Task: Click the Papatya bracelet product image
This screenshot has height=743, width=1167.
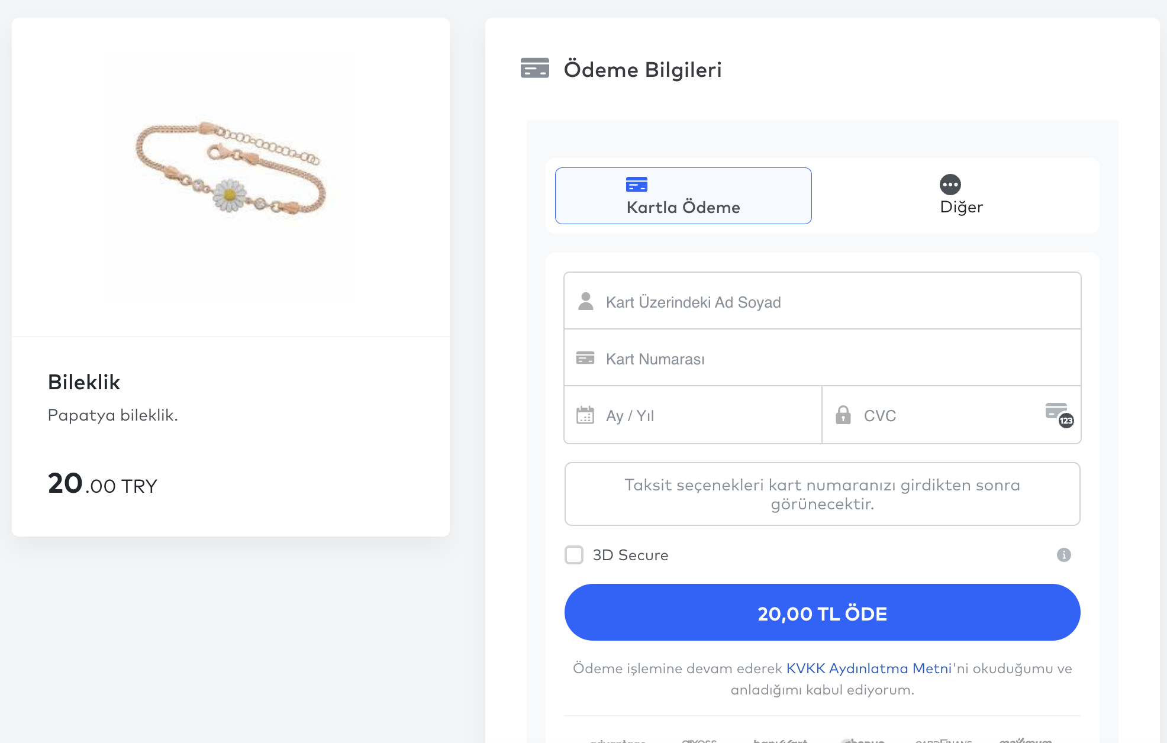Action: [230, 167]
